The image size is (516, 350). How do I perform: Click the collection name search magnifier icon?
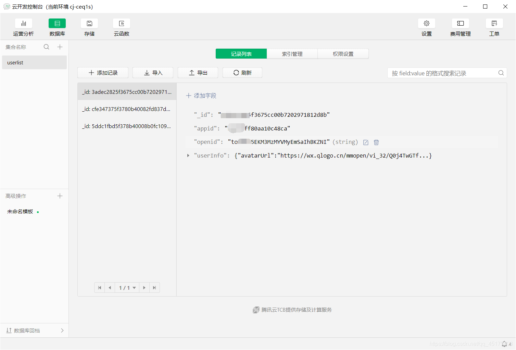click(x=47, y=47)
